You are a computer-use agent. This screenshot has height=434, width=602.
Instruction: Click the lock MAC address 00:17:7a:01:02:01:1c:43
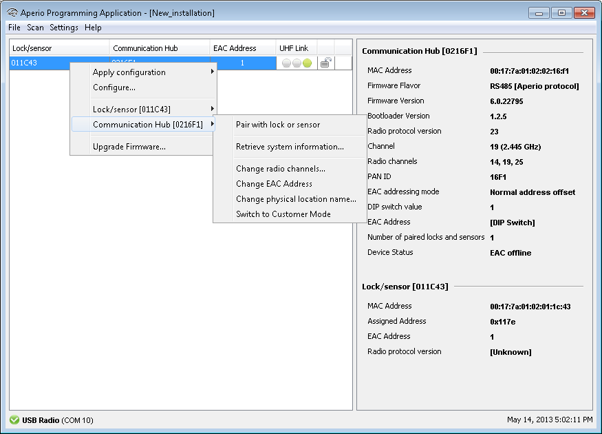tap(530, 307)
